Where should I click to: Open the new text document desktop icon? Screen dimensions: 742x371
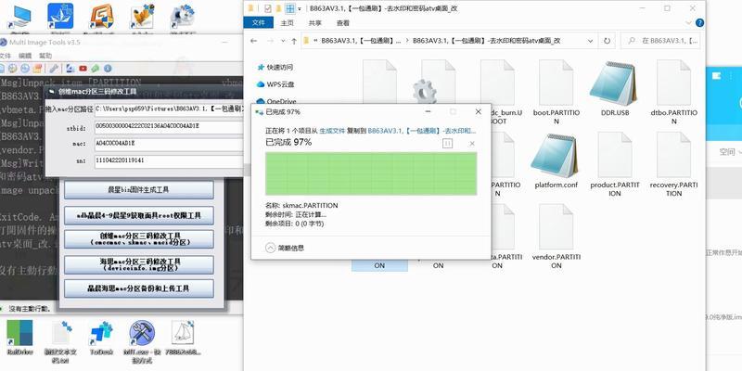(60, 339)
